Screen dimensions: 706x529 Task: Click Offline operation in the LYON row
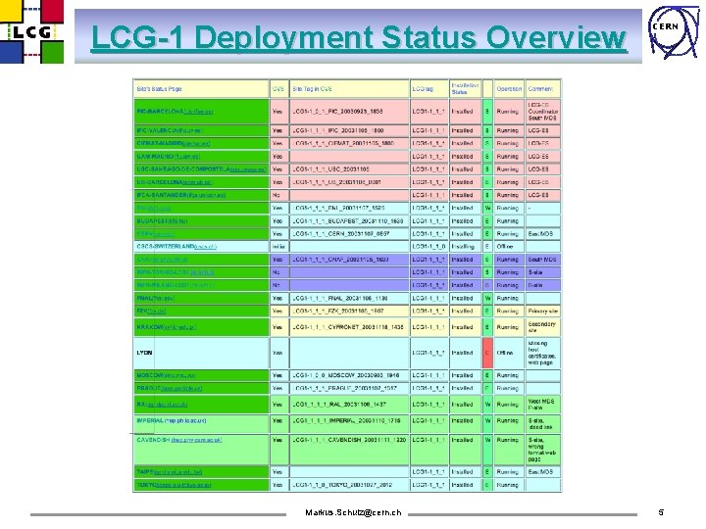[505, 353]
